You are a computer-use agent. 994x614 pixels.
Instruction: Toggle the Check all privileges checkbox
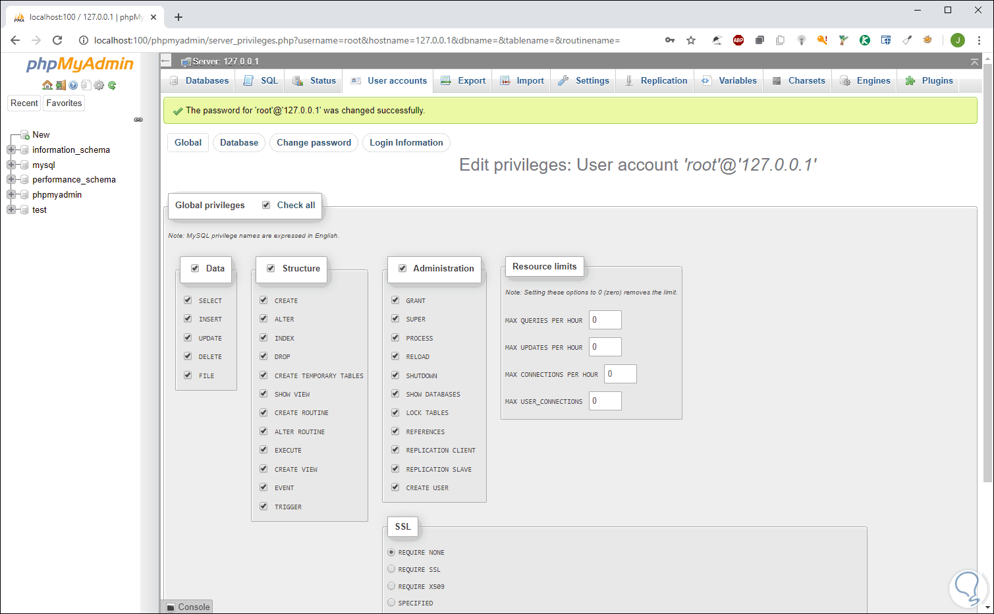(x=266, y=205)
